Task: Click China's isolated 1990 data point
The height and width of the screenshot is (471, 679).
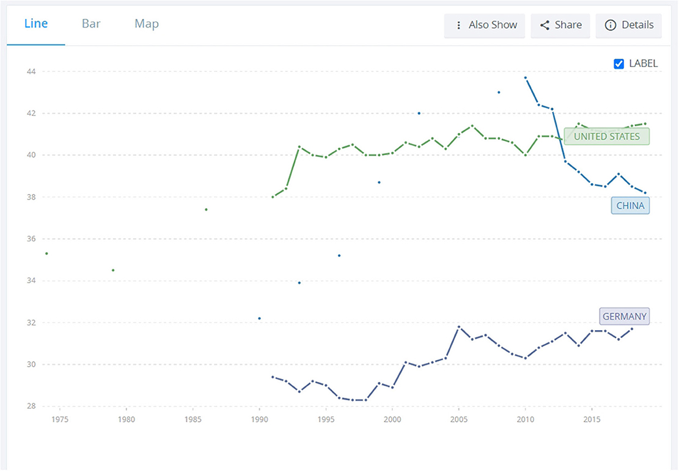Action: [x=259, y=318]
